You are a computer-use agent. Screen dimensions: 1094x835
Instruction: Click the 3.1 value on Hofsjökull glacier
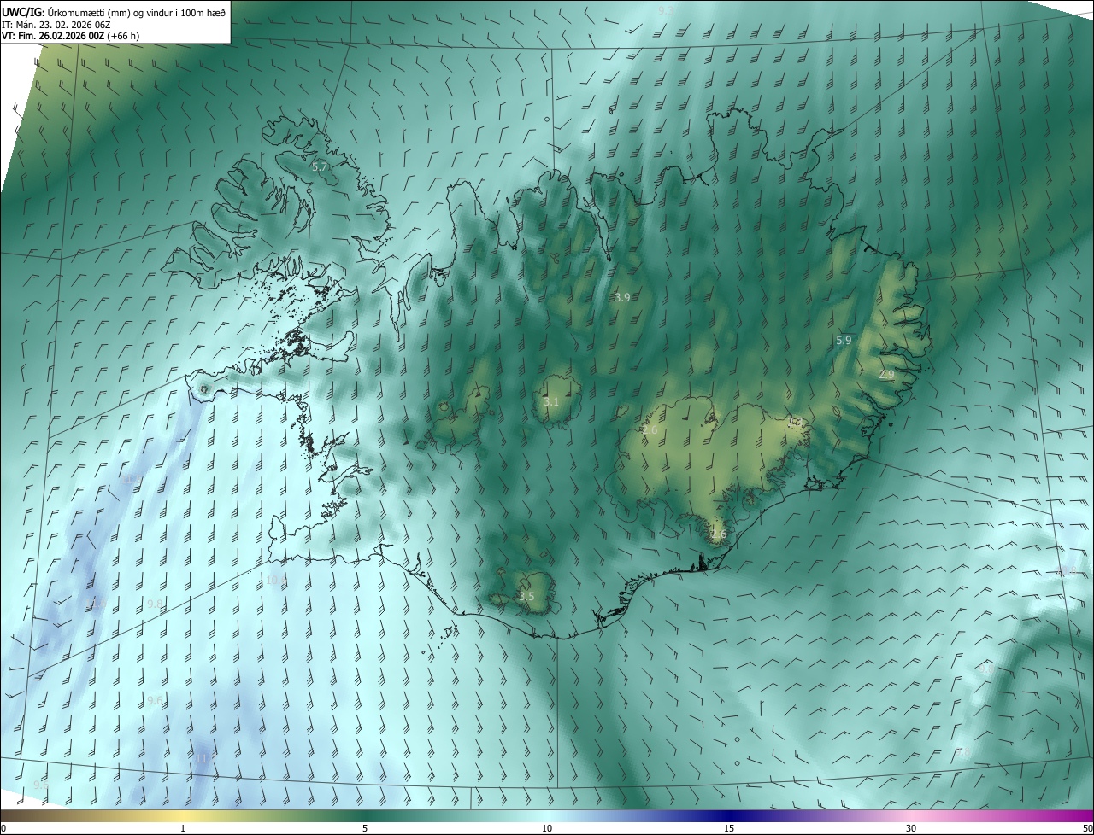(x=551, y=402)
